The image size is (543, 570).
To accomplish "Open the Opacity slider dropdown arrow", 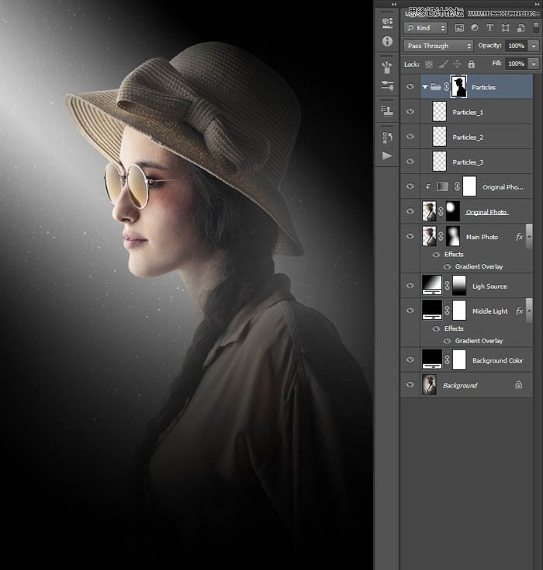I will tap(534, 46).
